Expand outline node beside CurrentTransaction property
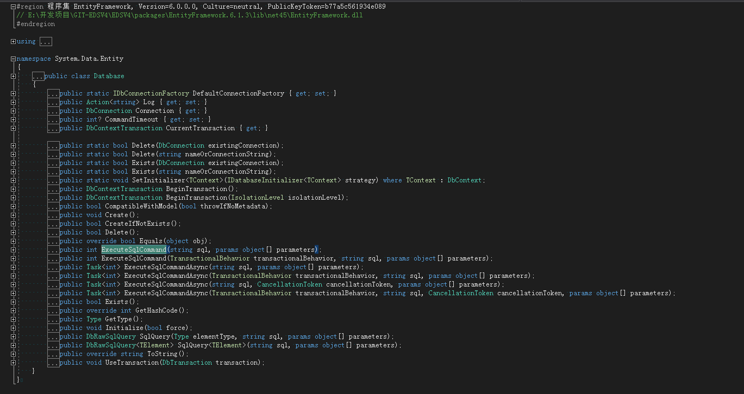This screenshot has width=744, height=394. [x=13, y=128]
